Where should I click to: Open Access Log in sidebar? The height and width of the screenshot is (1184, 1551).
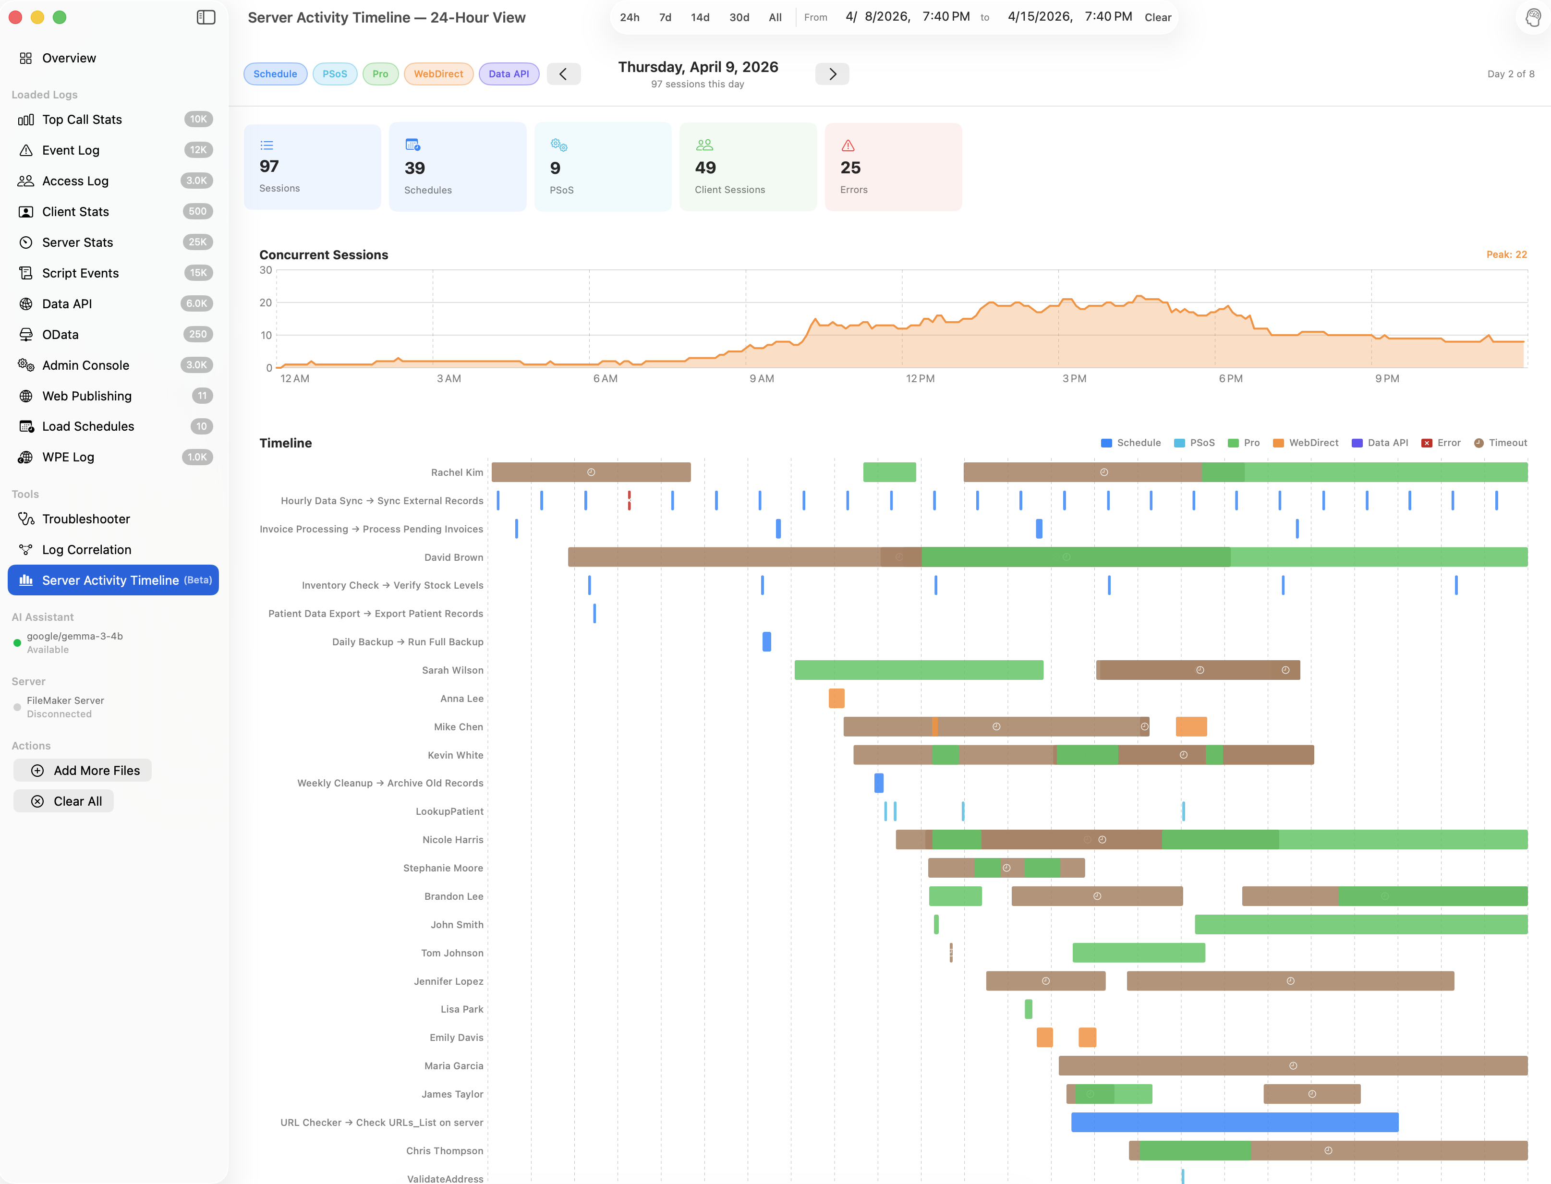point(75,181)
